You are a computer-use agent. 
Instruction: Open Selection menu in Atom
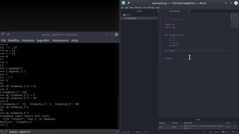pyautogui.click(x=138, y=7)
